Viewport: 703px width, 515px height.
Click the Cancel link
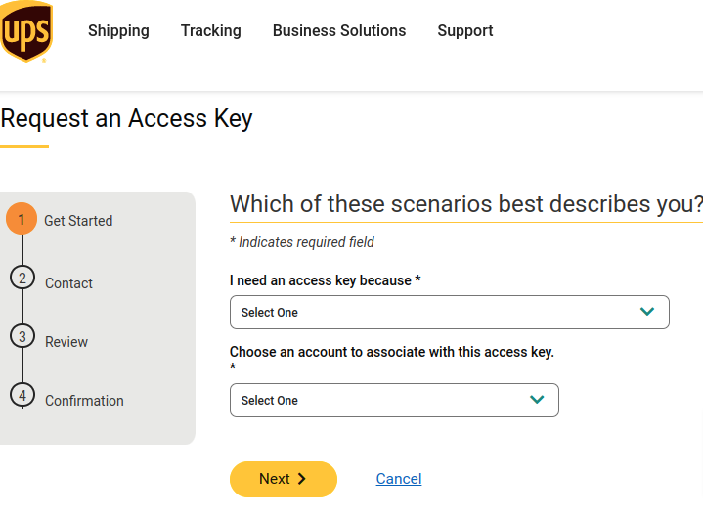tap(399, 479)
